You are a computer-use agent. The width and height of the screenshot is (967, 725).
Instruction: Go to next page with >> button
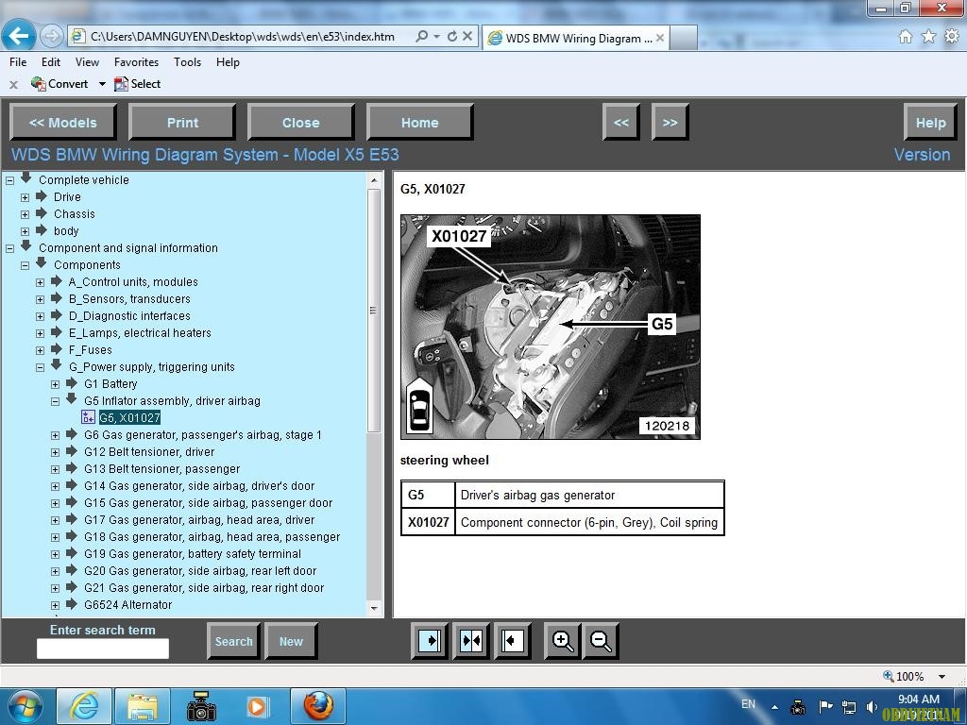[670, 122]
